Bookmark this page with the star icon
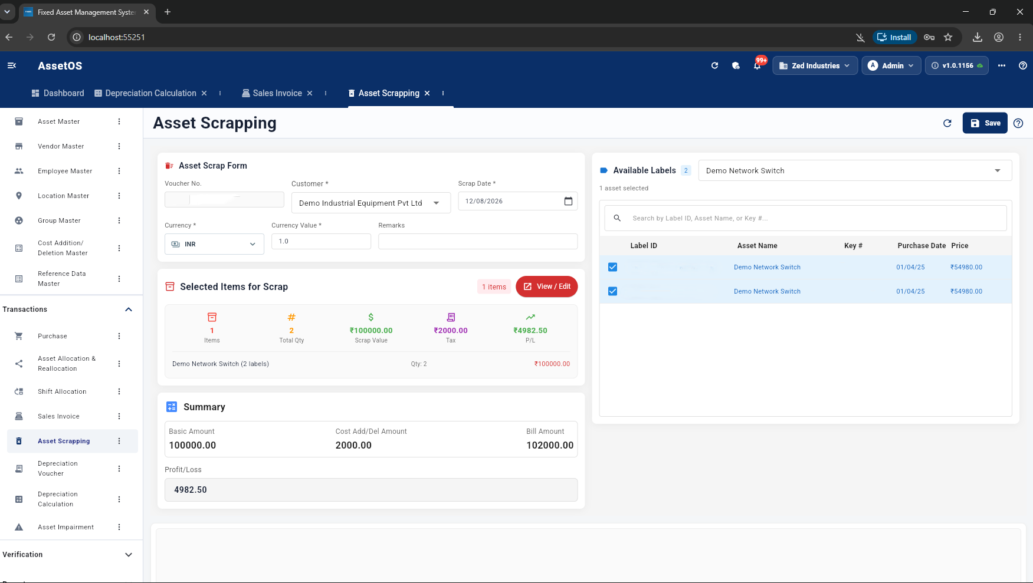The width and height of the screenshot is (1033, 583). pos(948,37)
